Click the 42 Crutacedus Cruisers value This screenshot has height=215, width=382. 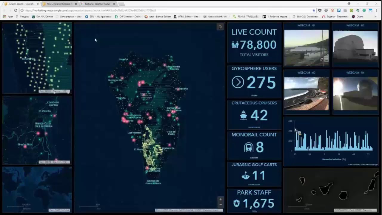[x=259, y=116]
